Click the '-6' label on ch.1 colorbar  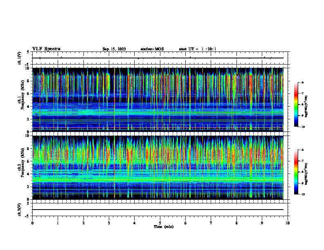click(302, 82)
